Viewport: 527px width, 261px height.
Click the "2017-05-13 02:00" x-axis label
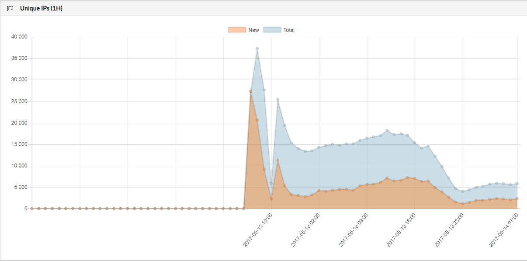click(305, 230)
